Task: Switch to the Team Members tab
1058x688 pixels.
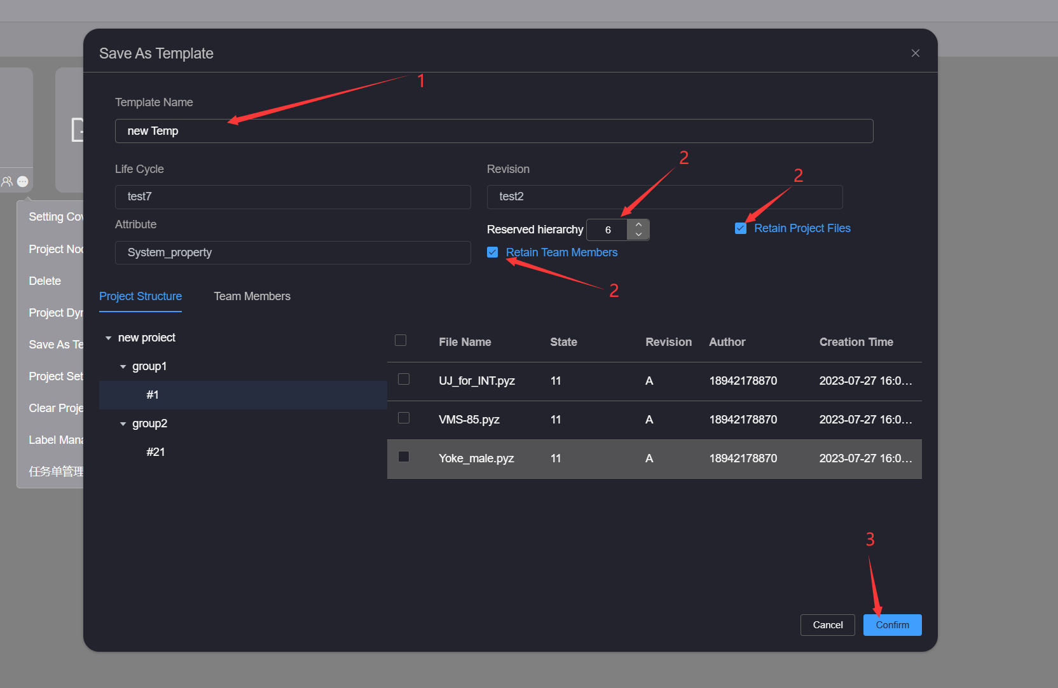Action: (x=252, y=296)
